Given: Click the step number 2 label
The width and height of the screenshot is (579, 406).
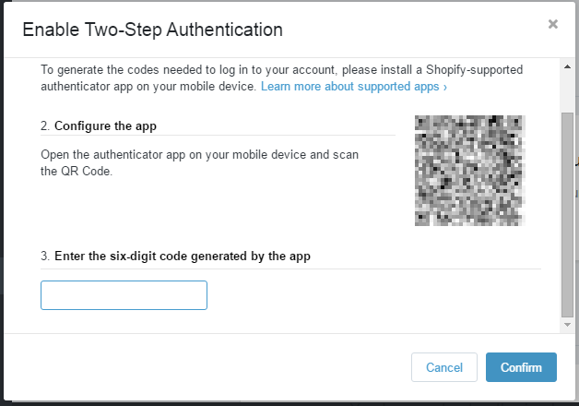Looking at the screenshot, I should tap(45, 126).
